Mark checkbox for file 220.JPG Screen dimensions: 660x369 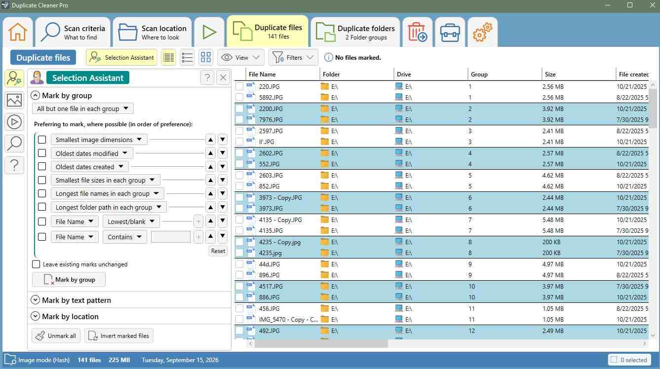(x=239, y=86)
